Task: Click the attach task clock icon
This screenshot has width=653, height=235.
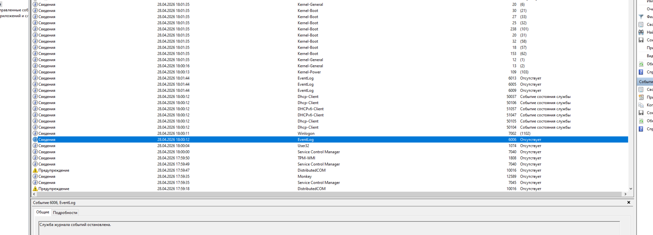Action: (x=641, y=97)
